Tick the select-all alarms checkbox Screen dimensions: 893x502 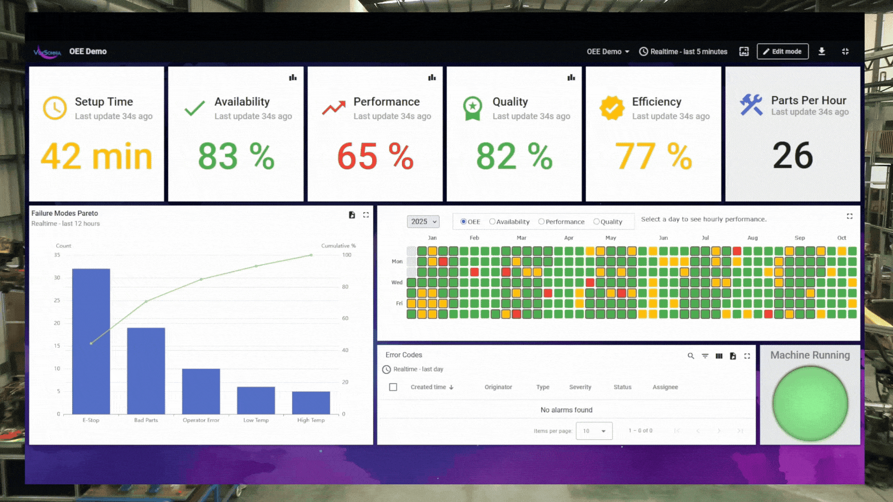[x=393, y=387]
